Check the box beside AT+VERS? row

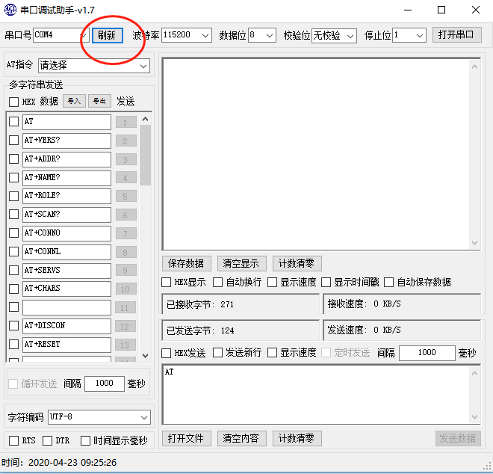(14, 140)
